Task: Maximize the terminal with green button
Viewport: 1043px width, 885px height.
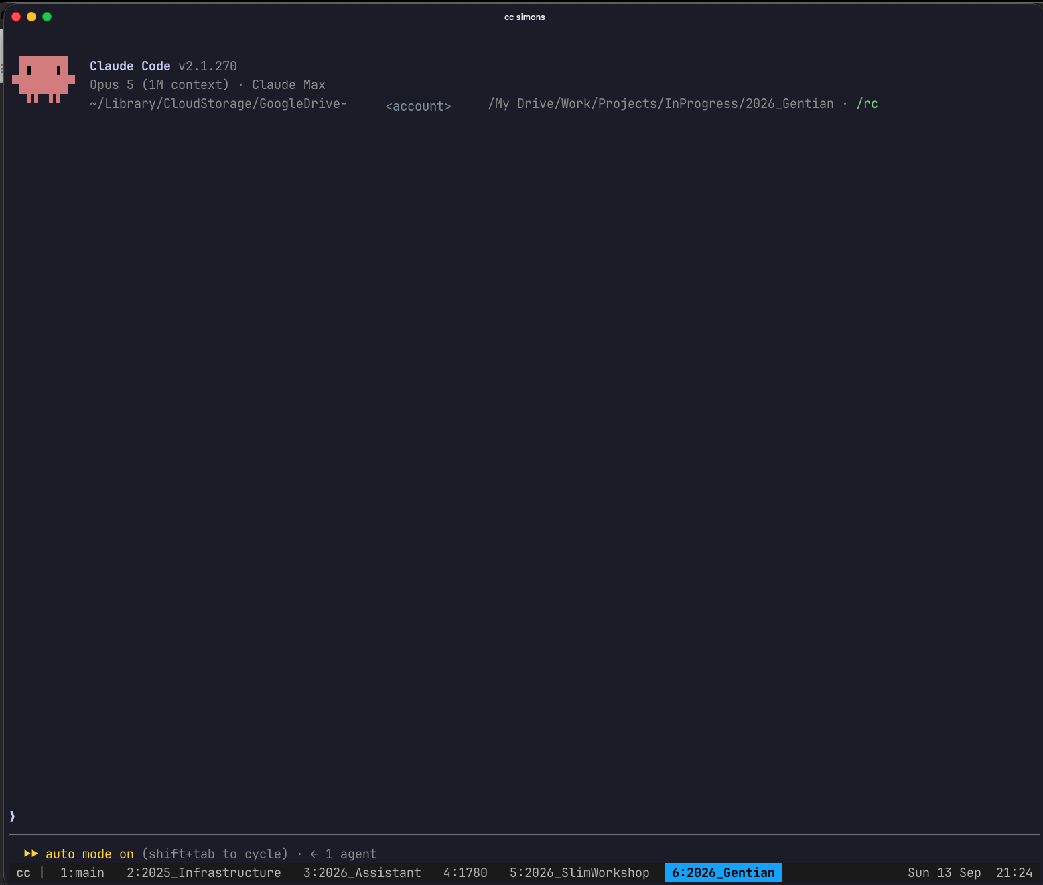Action: [x=47, y=17]
